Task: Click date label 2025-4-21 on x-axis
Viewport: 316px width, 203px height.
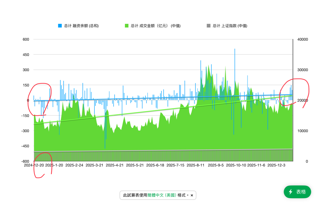Action: (115, 165)
